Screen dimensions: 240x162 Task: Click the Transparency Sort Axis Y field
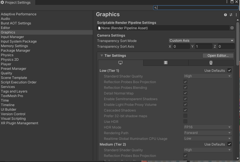tap(204, 47)
